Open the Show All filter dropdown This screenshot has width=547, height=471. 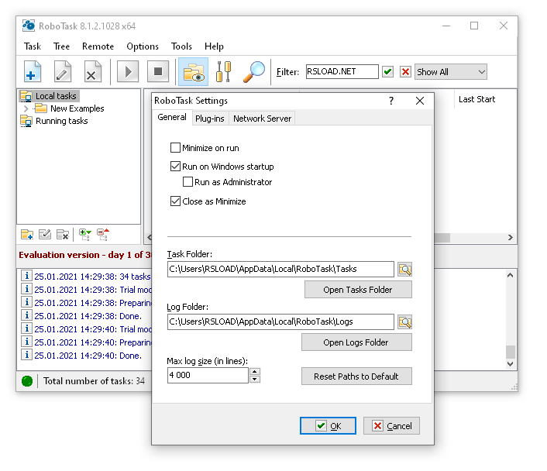(451, 72)
